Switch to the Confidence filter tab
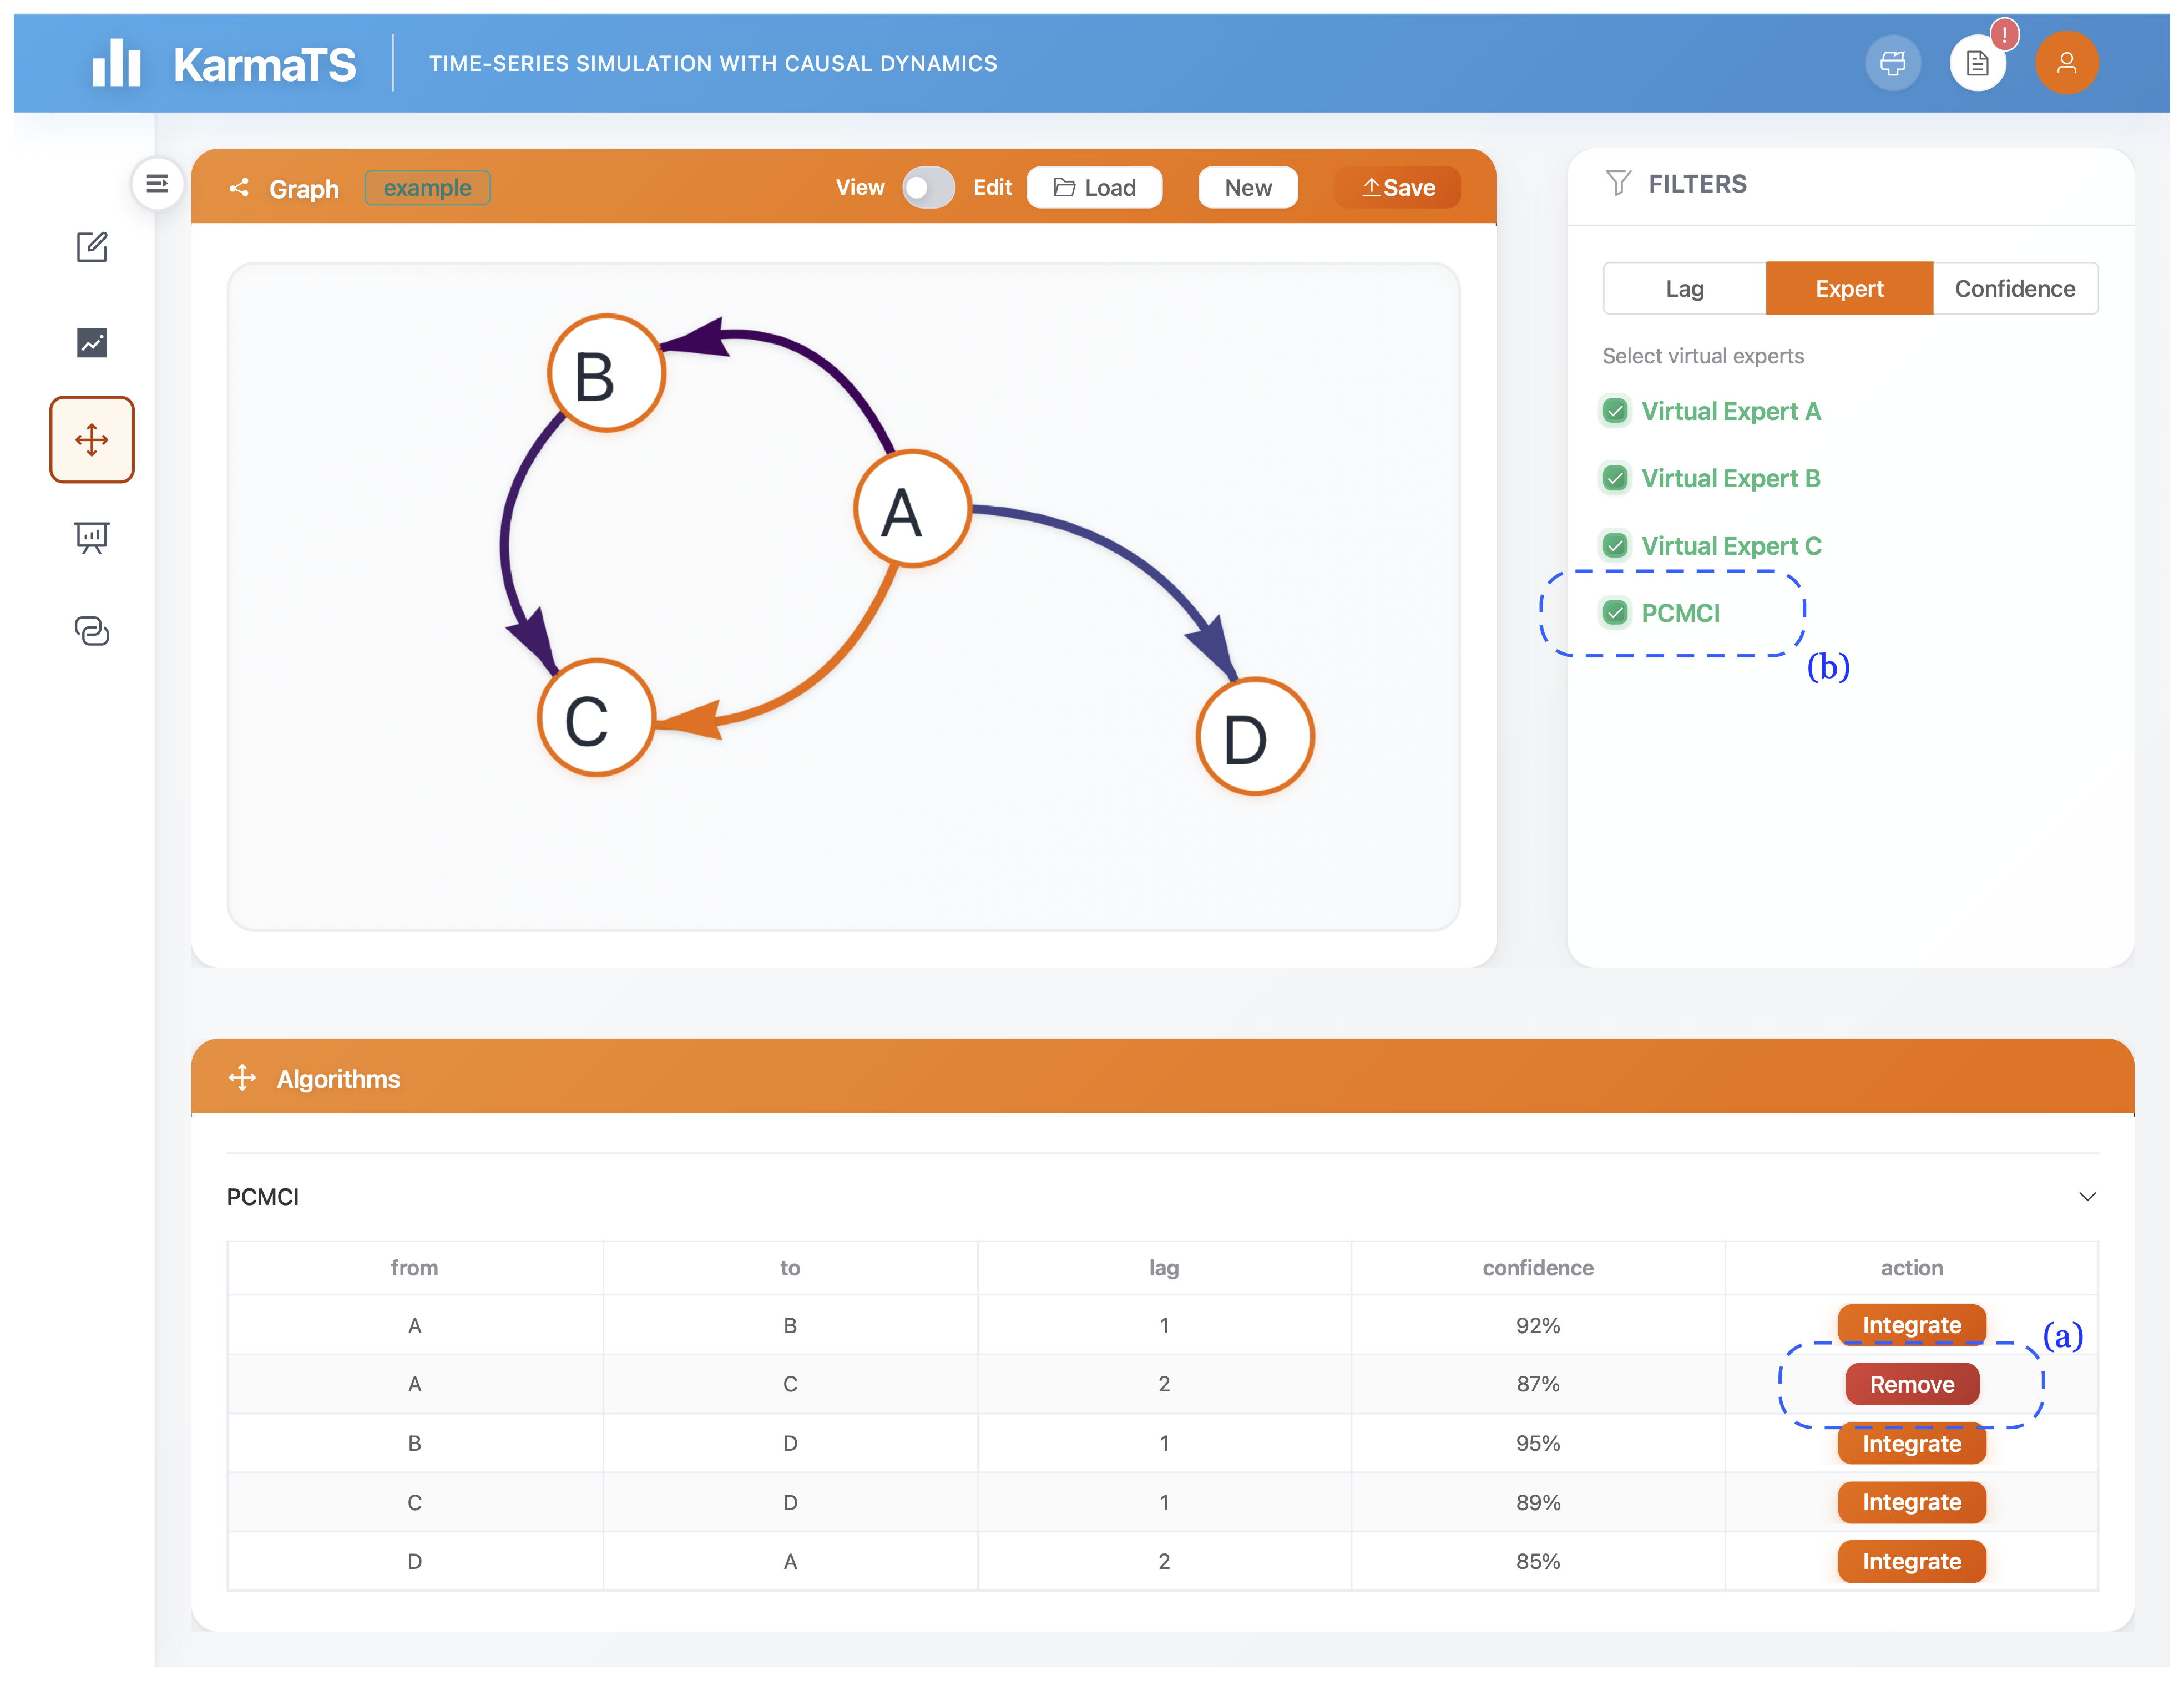The height and width of the screenshot is (1681, 2184). [x=2014, y=289]
